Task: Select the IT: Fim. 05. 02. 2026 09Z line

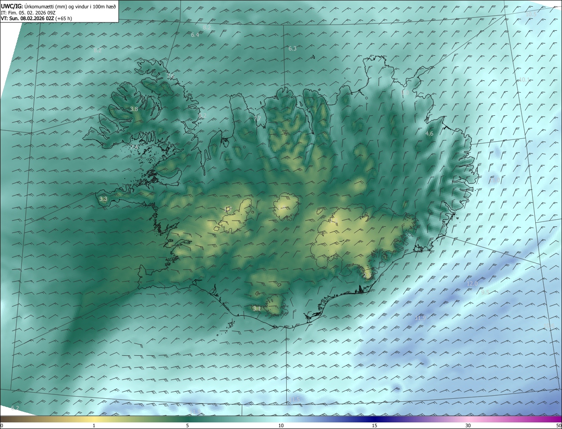Action: click(28, 13)
